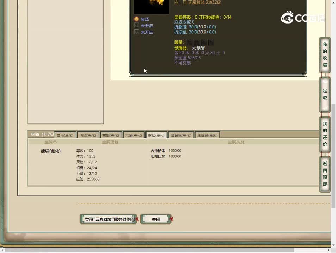Click the 熊猫(点化) mount name in the table
Screen dimensions: 336x253
coord(51,151)
